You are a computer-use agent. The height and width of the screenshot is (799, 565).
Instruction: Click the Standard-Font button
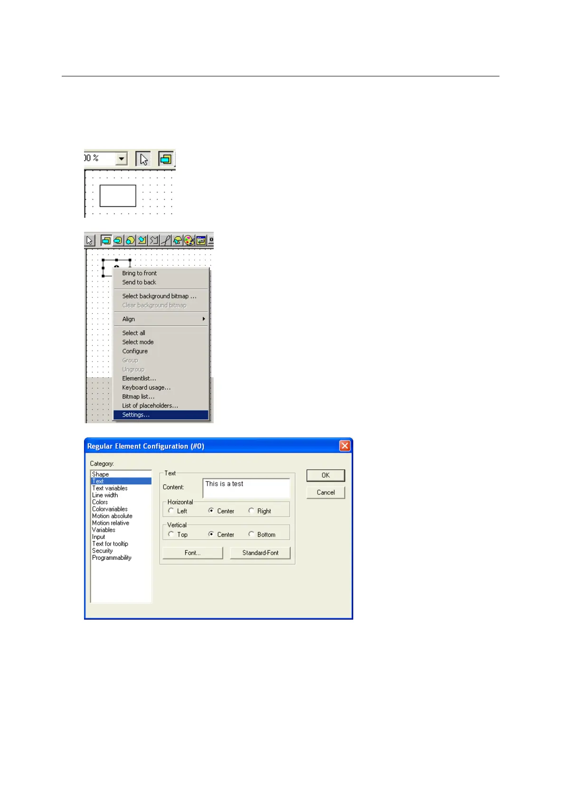point(260,553)
